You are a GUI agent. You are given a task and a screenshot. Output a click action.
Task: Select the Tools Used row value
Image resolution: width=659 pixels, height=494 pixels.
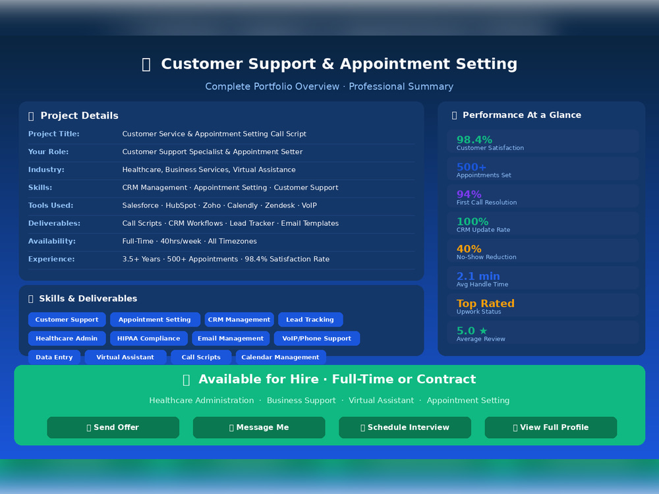pos(219,206)
